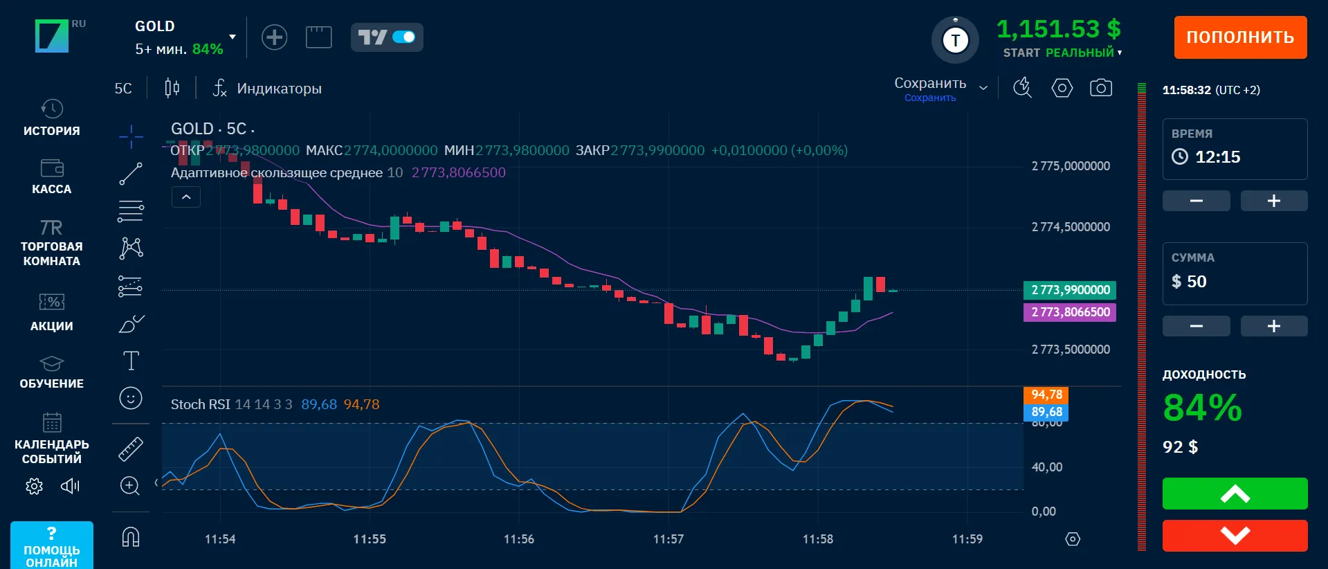Click the Пополнить deposit button
1328x569 pixels.
1239,37
